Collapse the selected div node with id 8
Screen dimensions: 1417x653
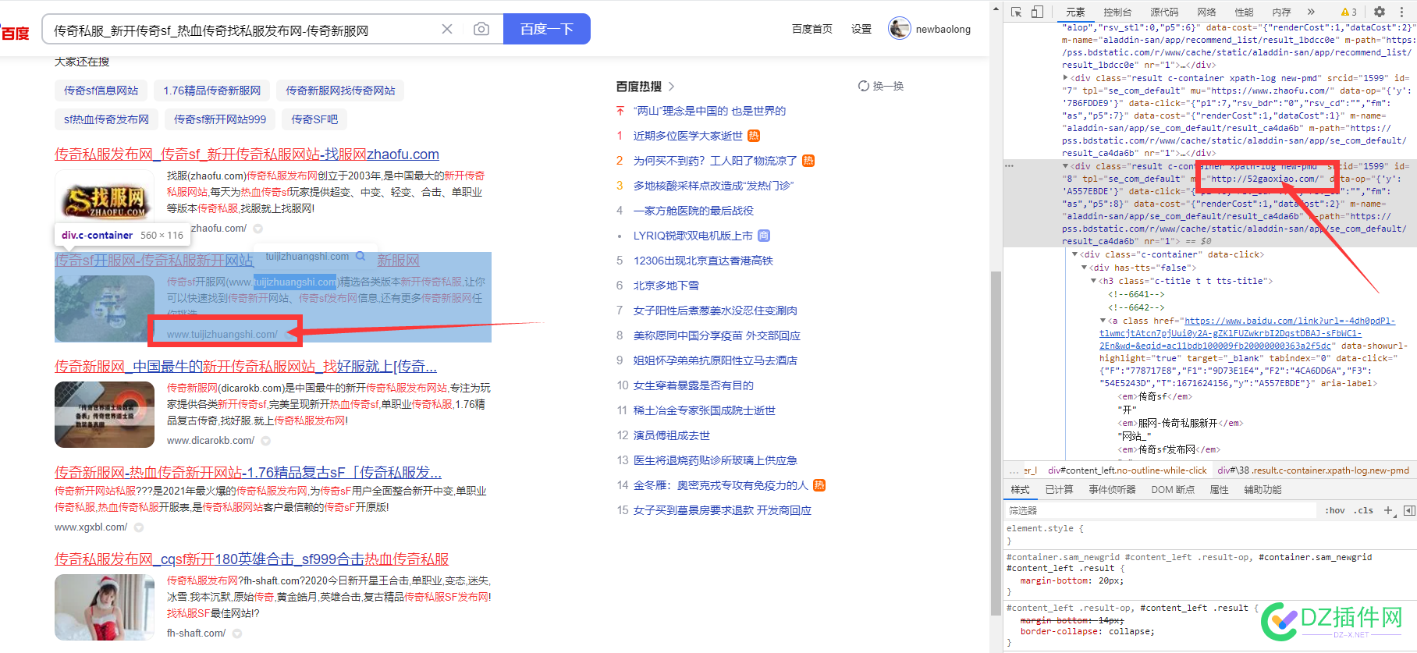click(1066, 166)
